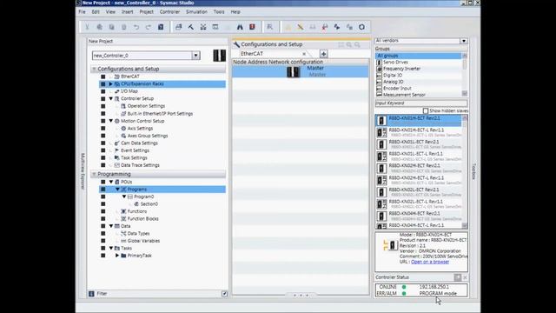Open the Tools menu
Screen dimensions: 556x313
point(219,11)
